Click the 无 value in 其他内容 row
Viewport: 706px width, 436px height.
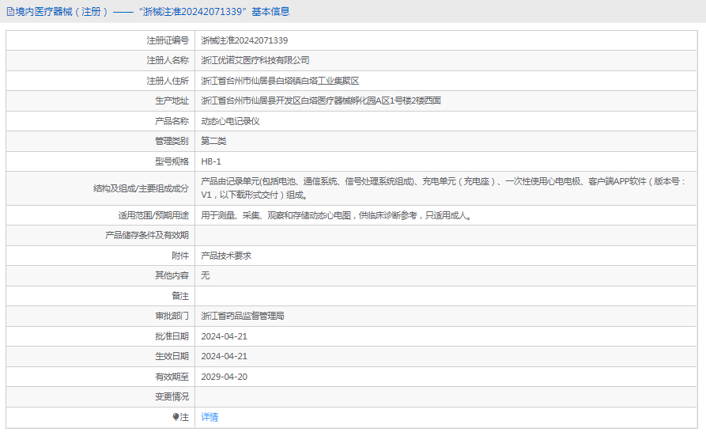click(206, 275)
